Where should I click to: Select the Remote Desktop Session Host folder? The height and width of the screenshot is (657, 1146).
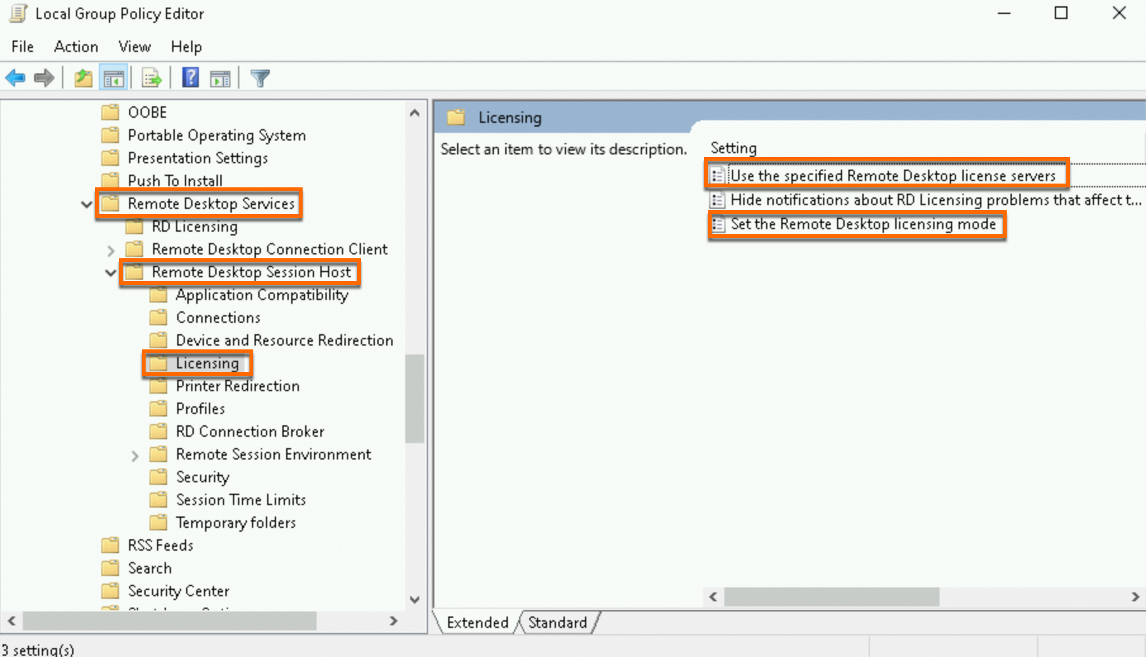251,272
